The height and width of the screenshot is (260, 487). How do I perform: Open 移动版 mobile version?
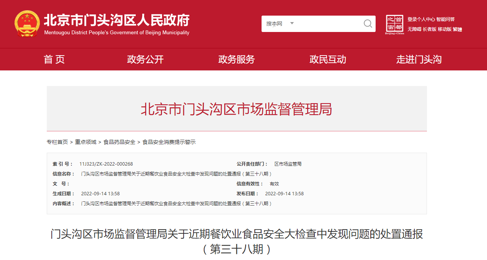444,29
